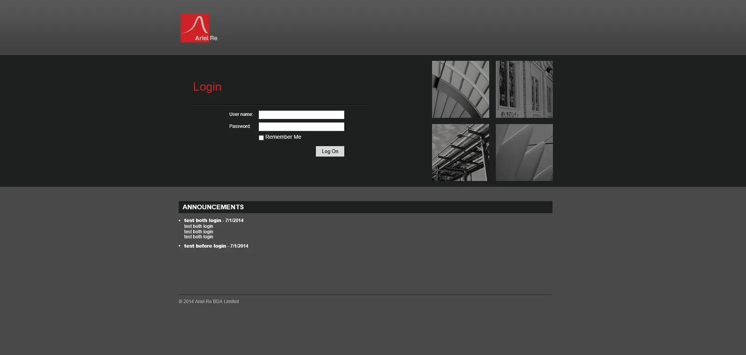The width and height of the screenshot is (746, 355).
Task: Click the Log On button
Action: (x=330, y=151)
